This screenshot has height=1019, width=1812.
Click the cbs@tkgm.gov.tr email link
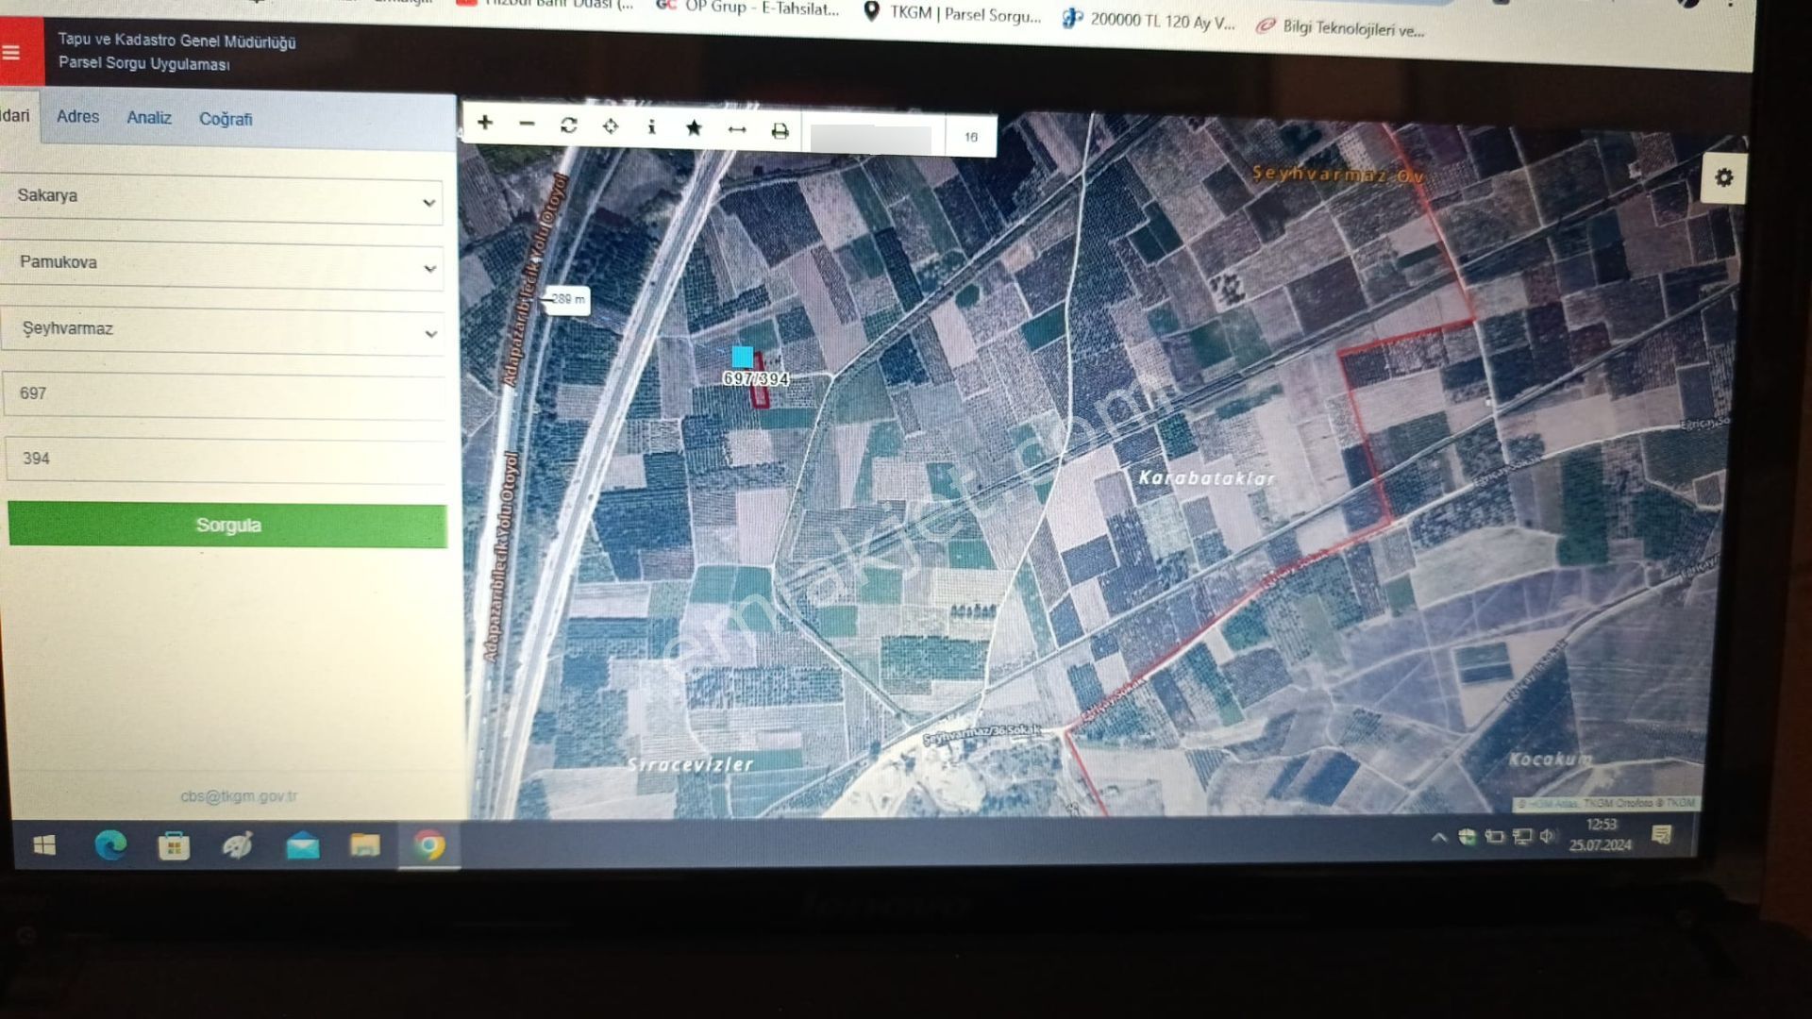point(239,796)
